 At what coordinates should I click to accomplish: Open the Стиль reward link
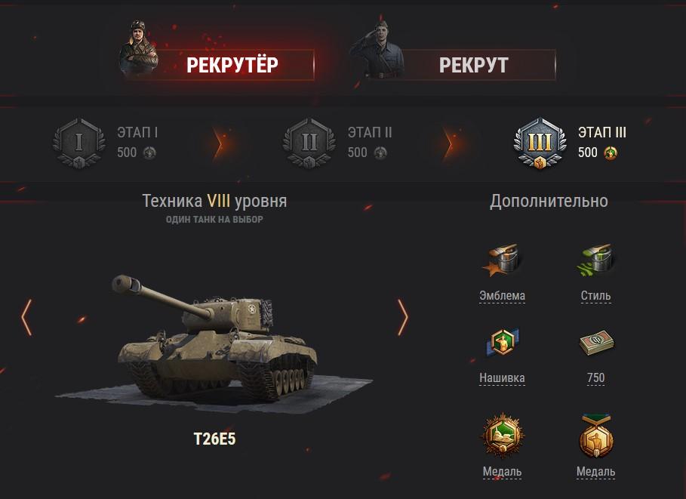pos(596,296)
